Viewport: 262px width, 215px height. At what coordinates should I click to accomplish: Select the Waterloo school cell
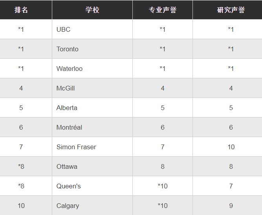coord(92,69)
